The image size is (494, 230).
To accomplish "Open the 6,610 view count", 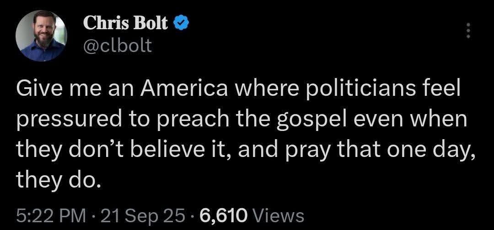I will coord(223,216).
